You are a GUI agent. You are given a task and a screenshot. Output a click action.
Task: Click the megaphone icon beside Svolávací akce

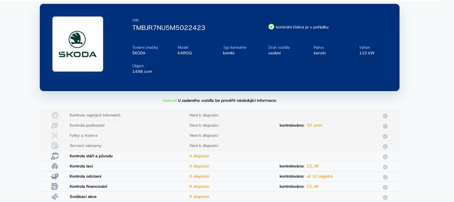(x=55, y=197)
